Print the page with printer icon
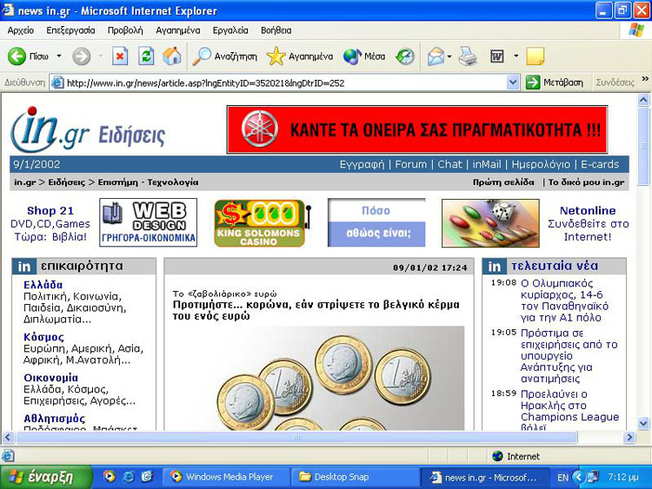The height and width of the screenshot is (489, 652). point(468,56)
